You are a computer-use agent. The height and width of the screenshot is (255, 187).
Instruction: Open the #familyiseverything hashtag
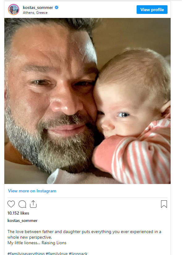coord(26,253)
